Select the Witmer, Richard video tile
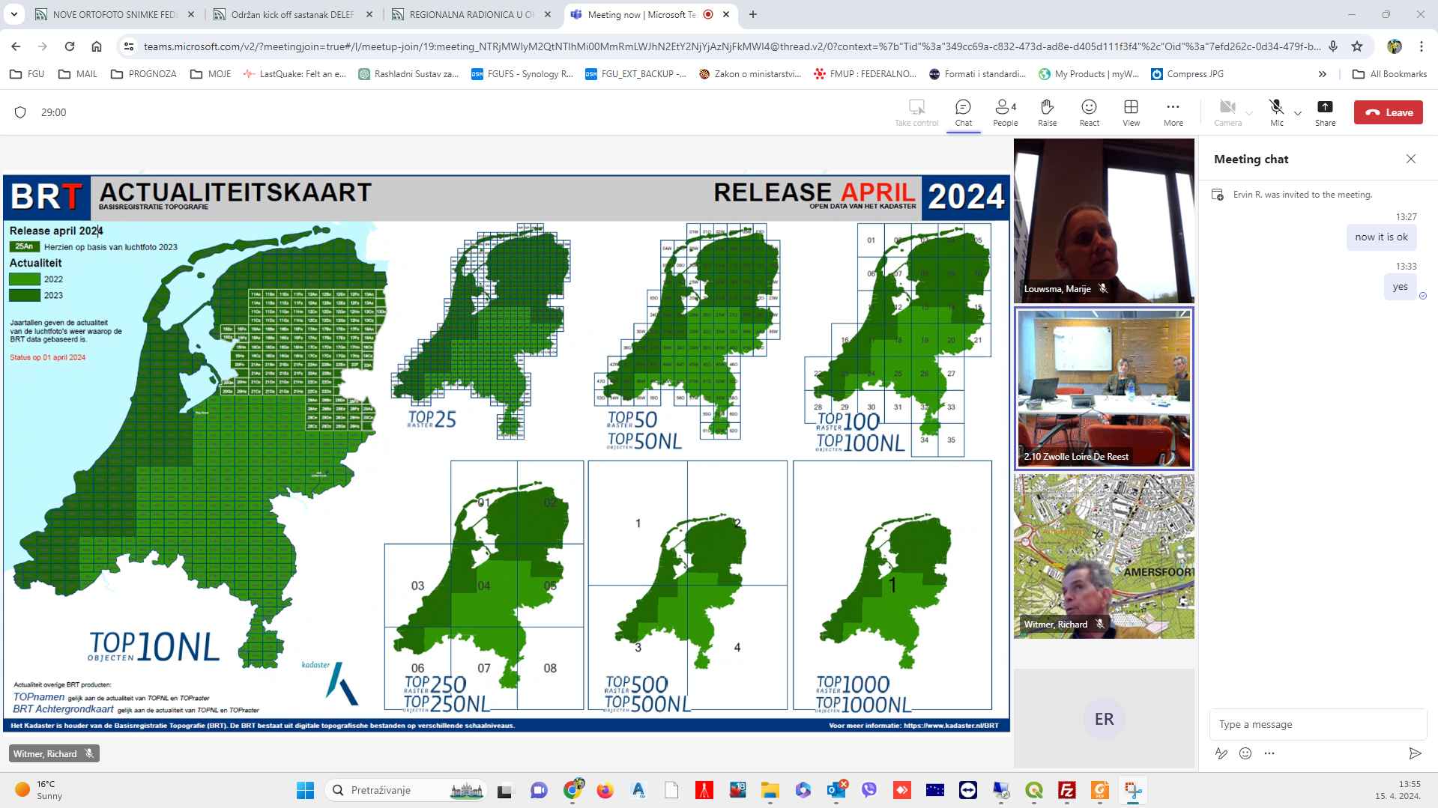The image size is (1438, 808). point(1104,556)
